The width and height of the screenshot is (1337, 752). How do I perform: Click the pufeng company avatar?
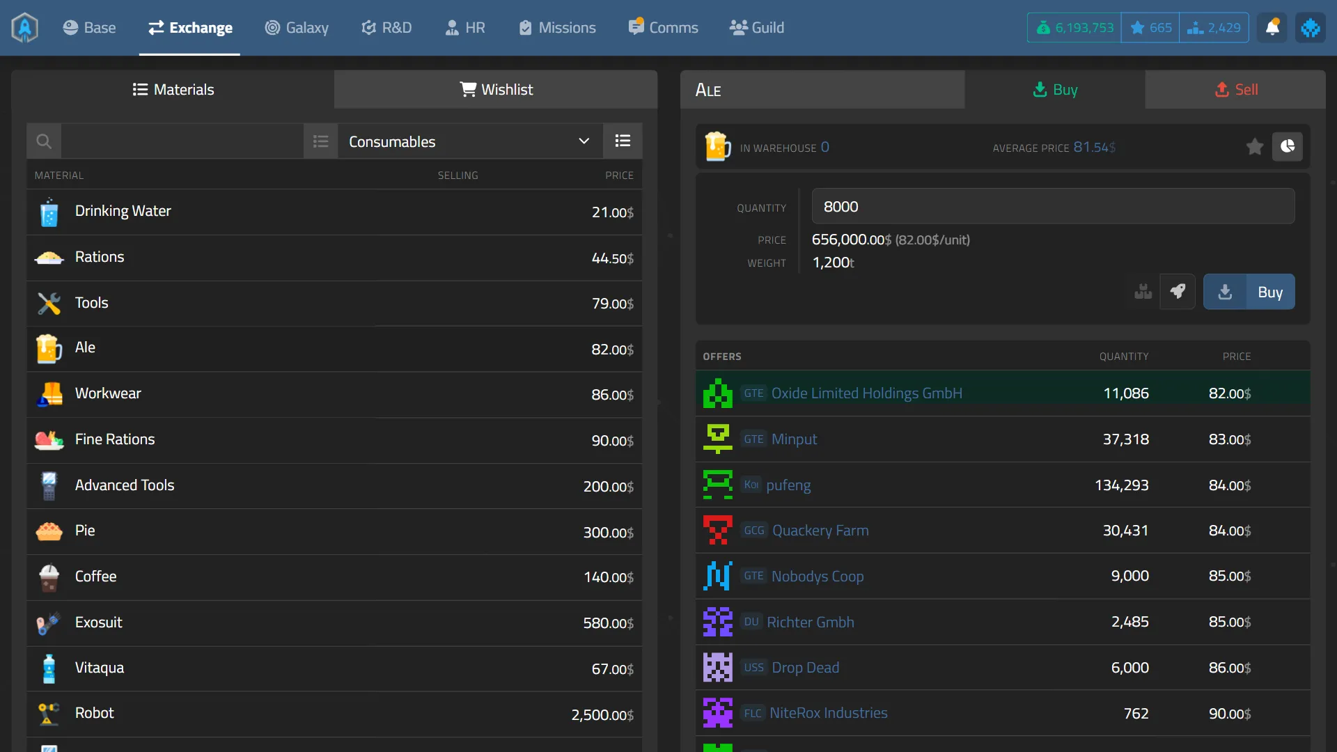click(x=717, y=485)
